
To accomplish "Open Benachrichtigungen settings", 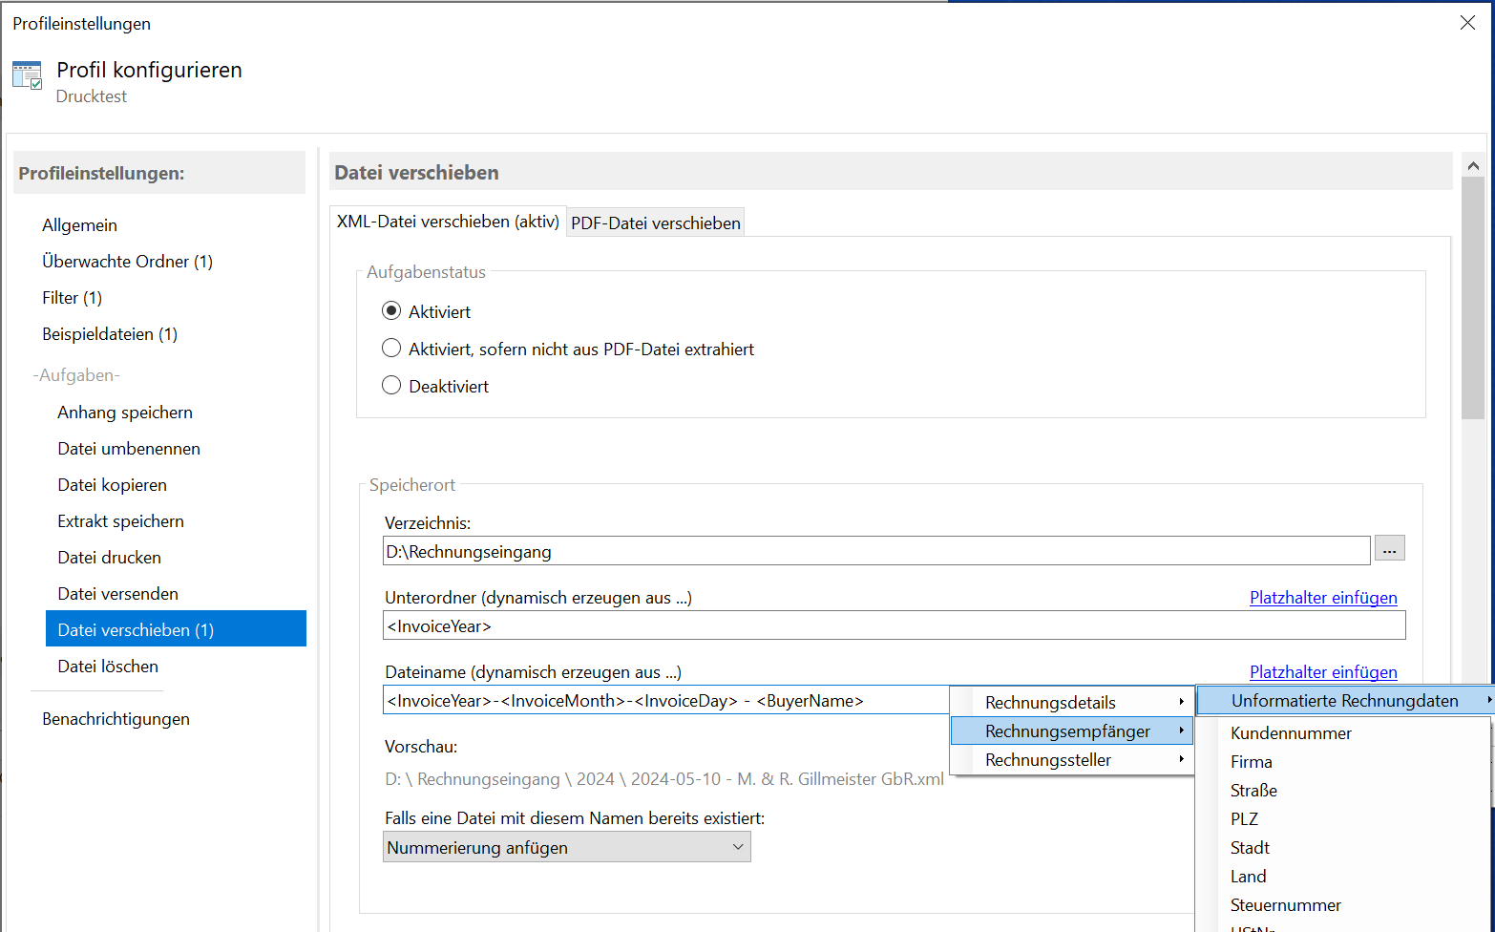I will pos(116,719).
